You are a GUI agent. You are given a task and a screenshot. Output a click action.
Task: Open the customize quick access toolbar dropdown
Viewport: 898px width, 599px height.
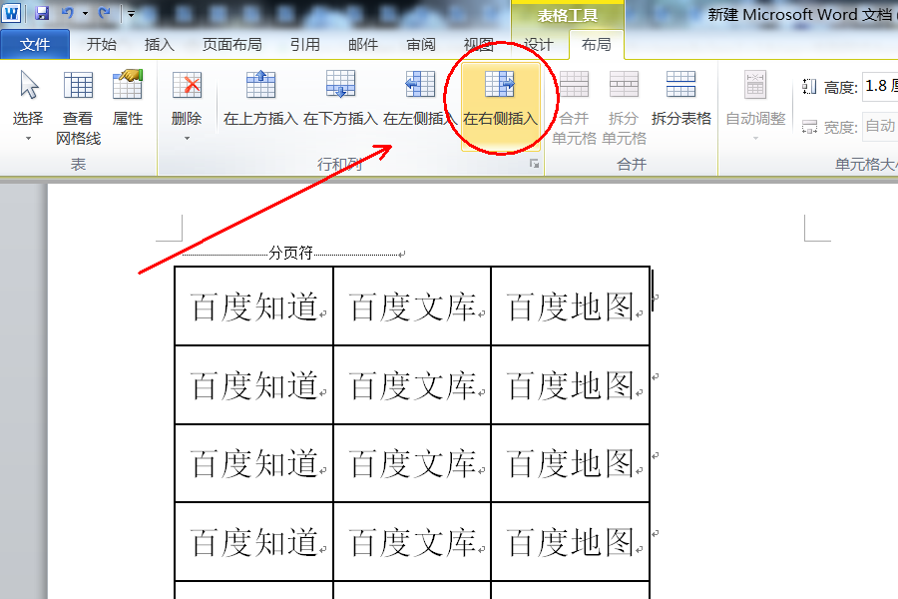coord(131,13)
